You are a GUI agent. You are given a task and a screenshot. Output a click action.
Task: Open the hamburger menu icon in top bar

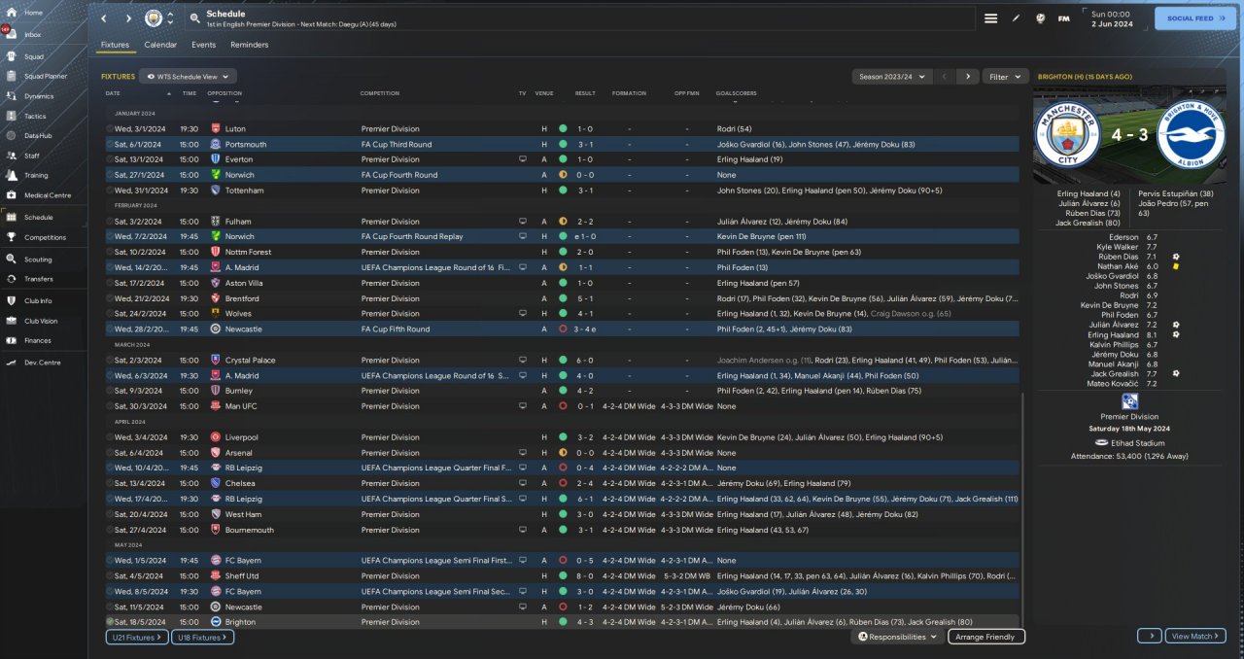tap(990, 18)
